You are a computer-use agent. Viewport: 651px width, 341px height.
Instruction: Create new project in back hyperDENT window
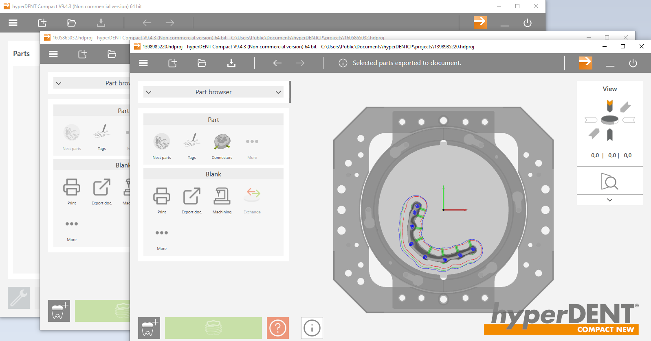point(42,23)
